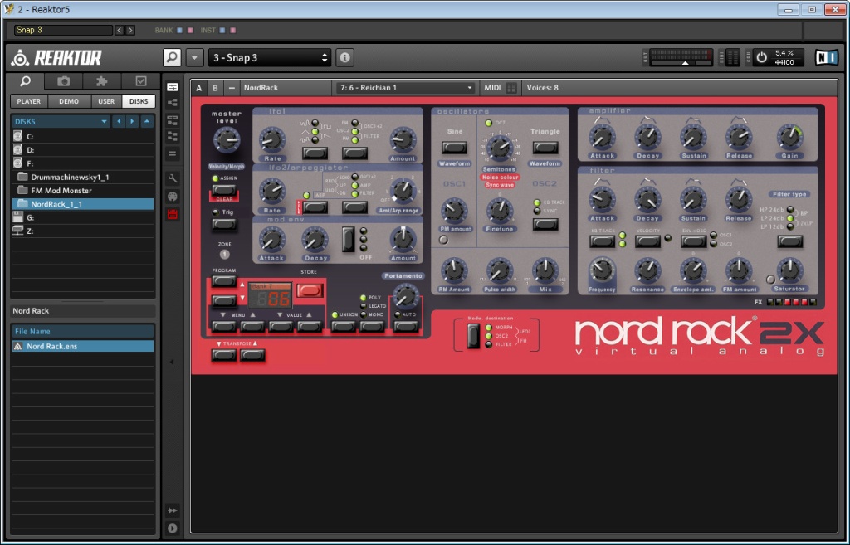Screen dimensions: 850x545
Task: Click the Native Instruments NI logo
Action: tap(826, 57)
